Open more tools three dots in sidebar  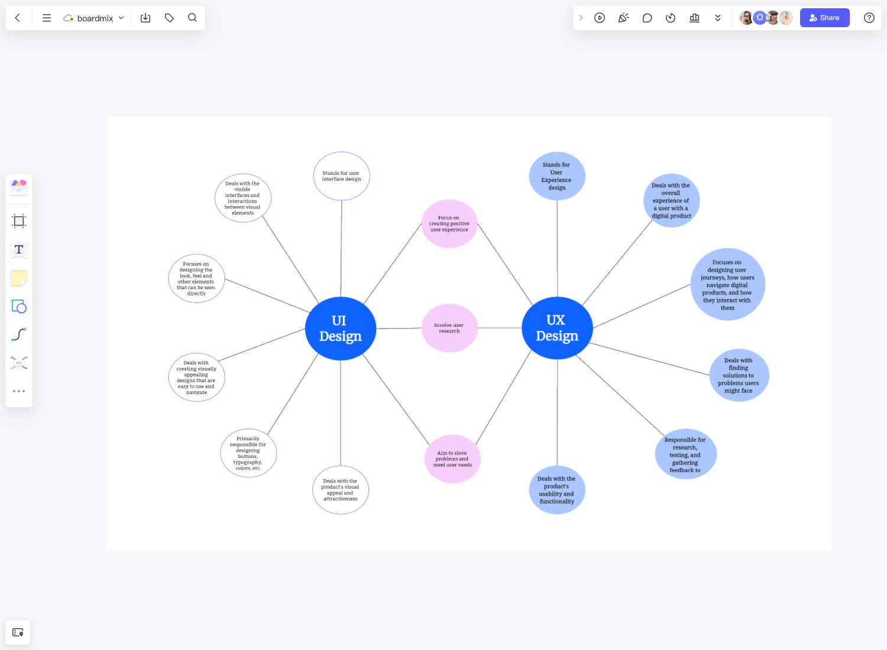click(19, 391)
